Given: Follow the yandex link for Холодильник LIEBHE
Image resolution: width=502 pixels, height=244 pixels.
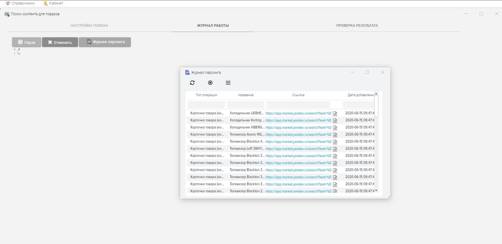Looking at the screenshot, I should point(298,113).
